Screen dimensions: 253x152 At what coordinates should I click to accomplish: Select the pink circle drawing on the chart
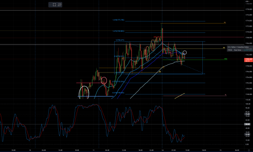point(104,81)
